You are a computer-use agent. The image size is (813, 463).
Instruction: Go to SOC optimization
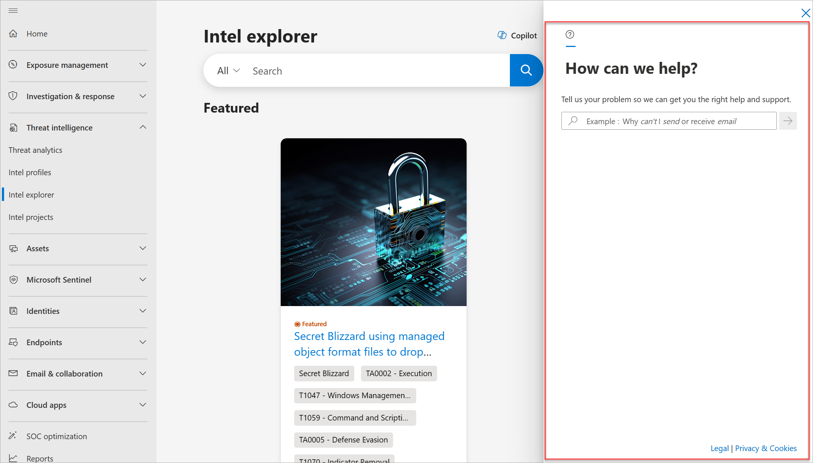point(57,436)
